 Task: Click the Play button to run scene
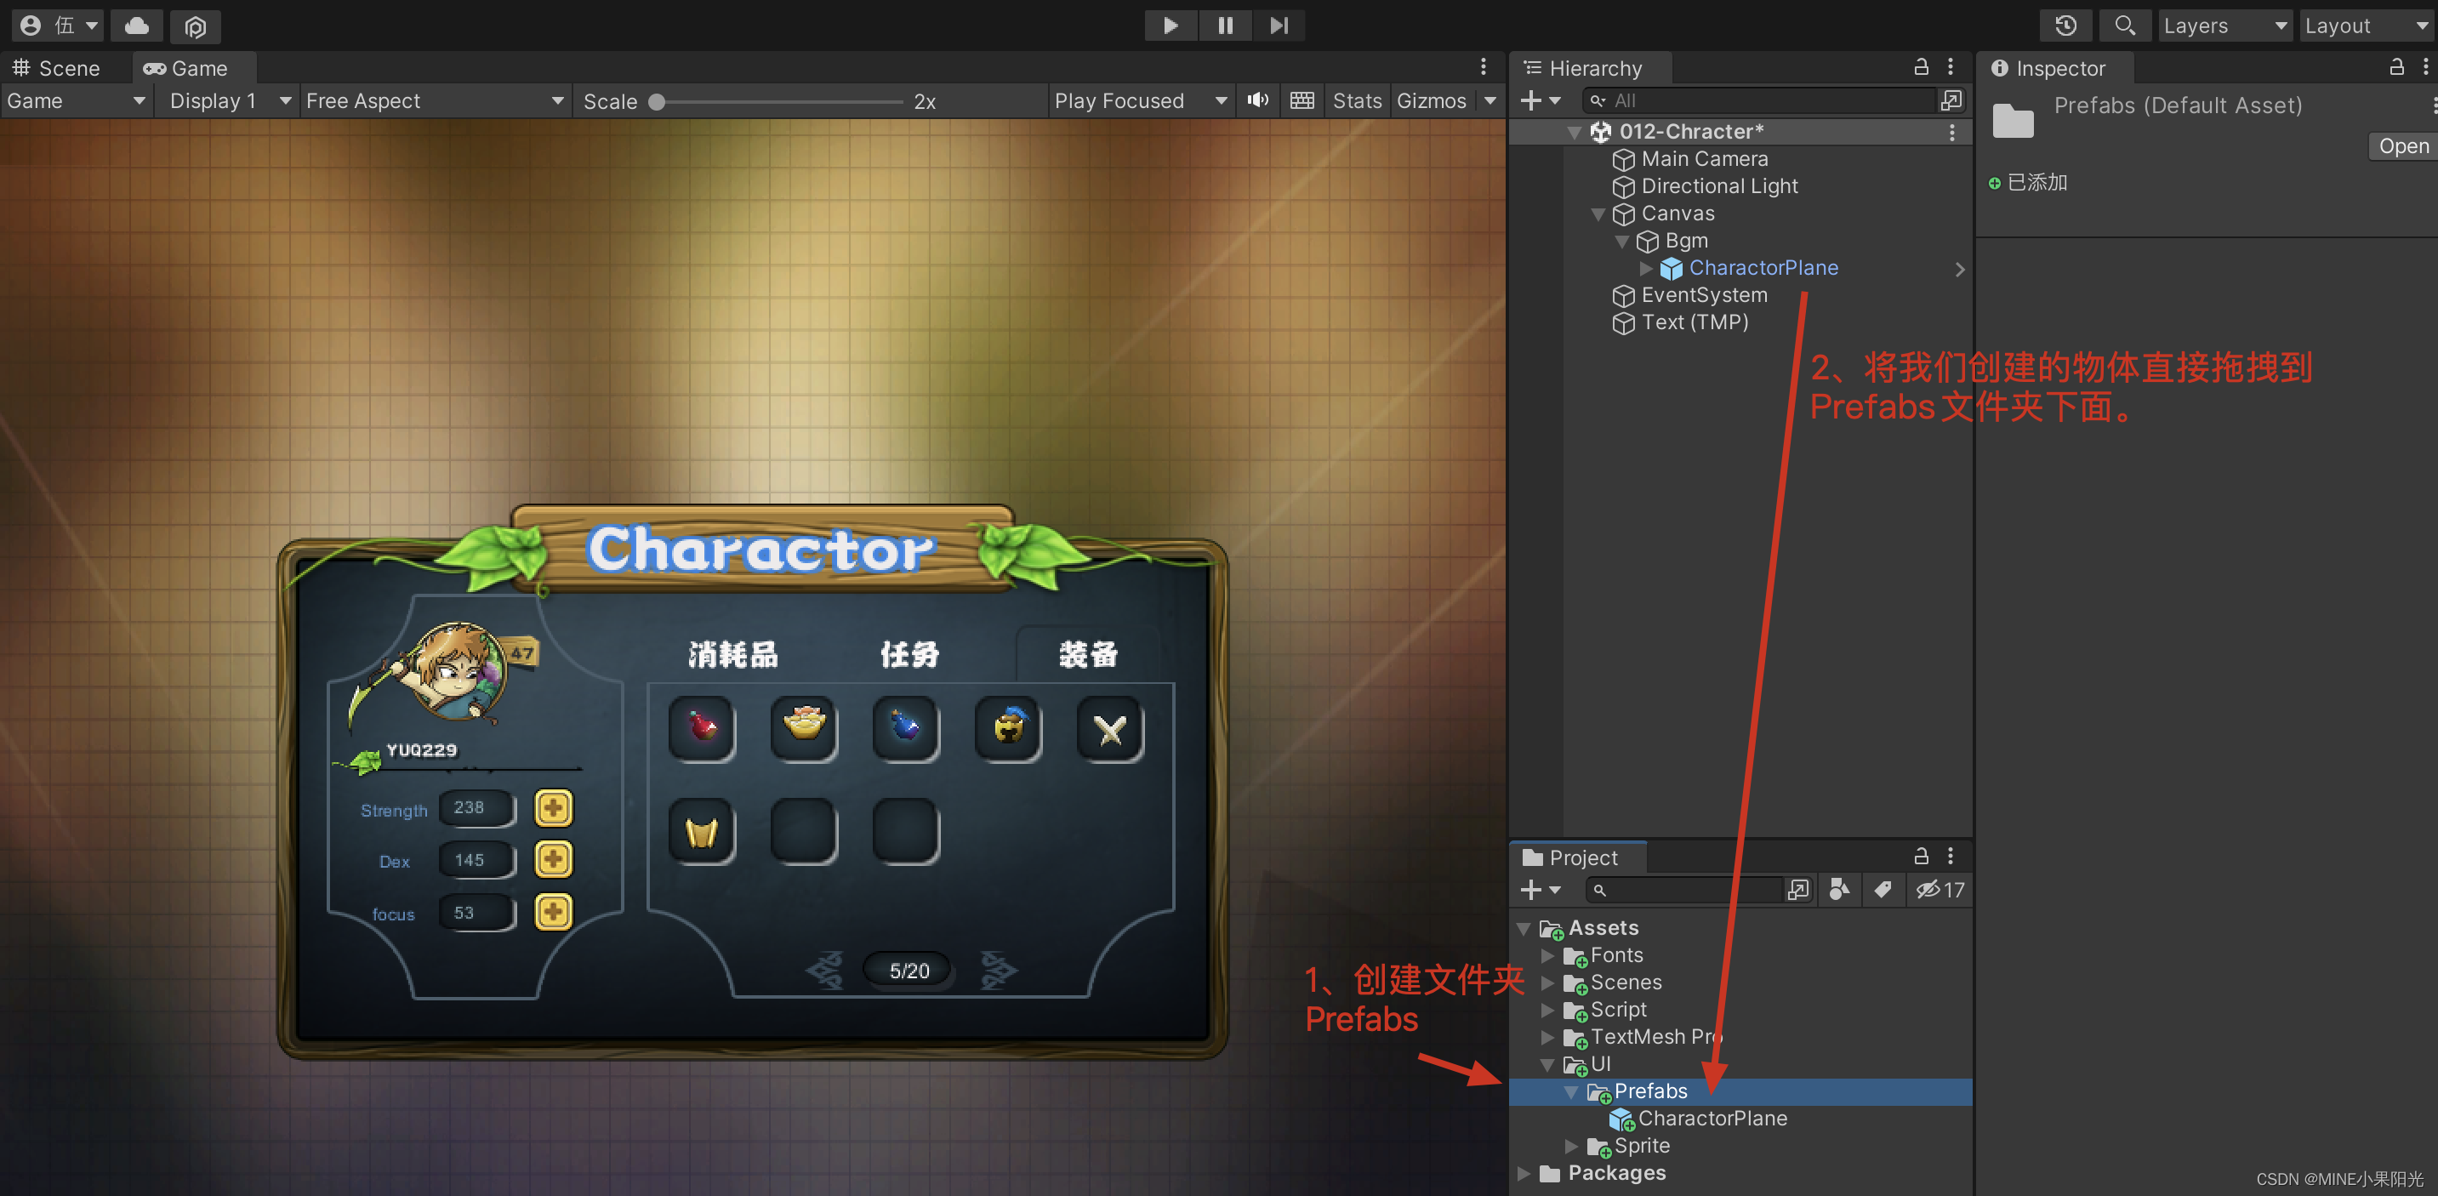[1170, 23]
